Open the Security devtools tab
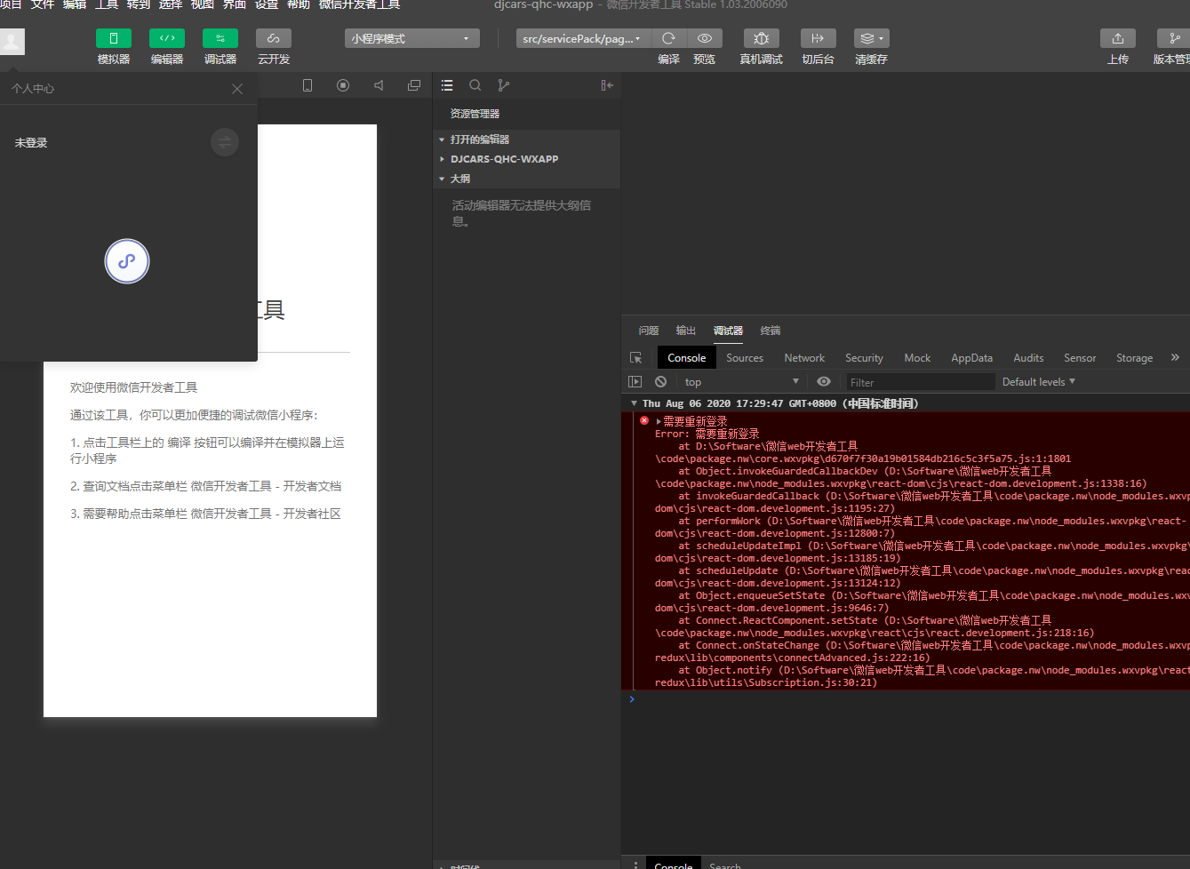 click(864, 358)
